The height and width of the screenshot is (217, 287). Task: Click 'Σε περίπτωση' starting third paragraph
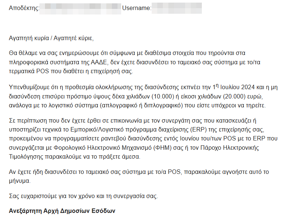click(28, 121)
